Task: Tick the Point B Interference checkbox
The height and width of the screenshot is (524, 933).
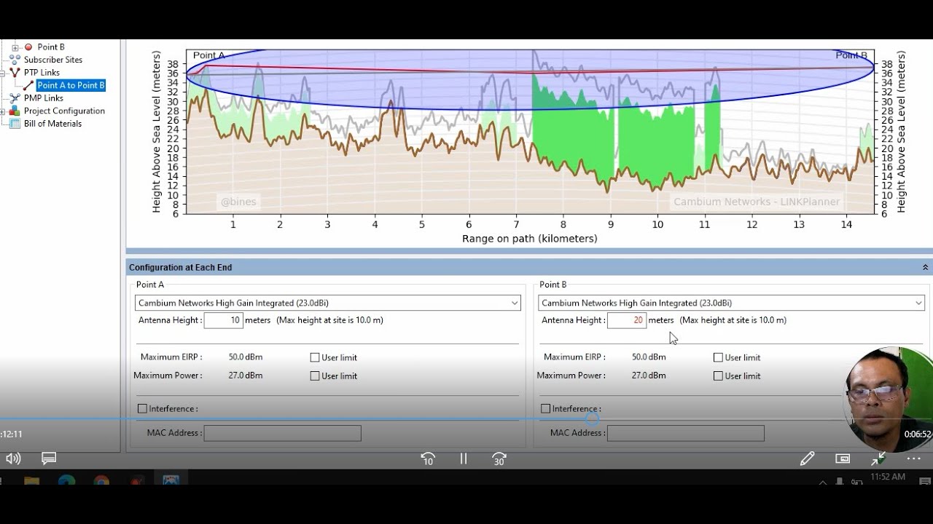Action: [545, 409]
